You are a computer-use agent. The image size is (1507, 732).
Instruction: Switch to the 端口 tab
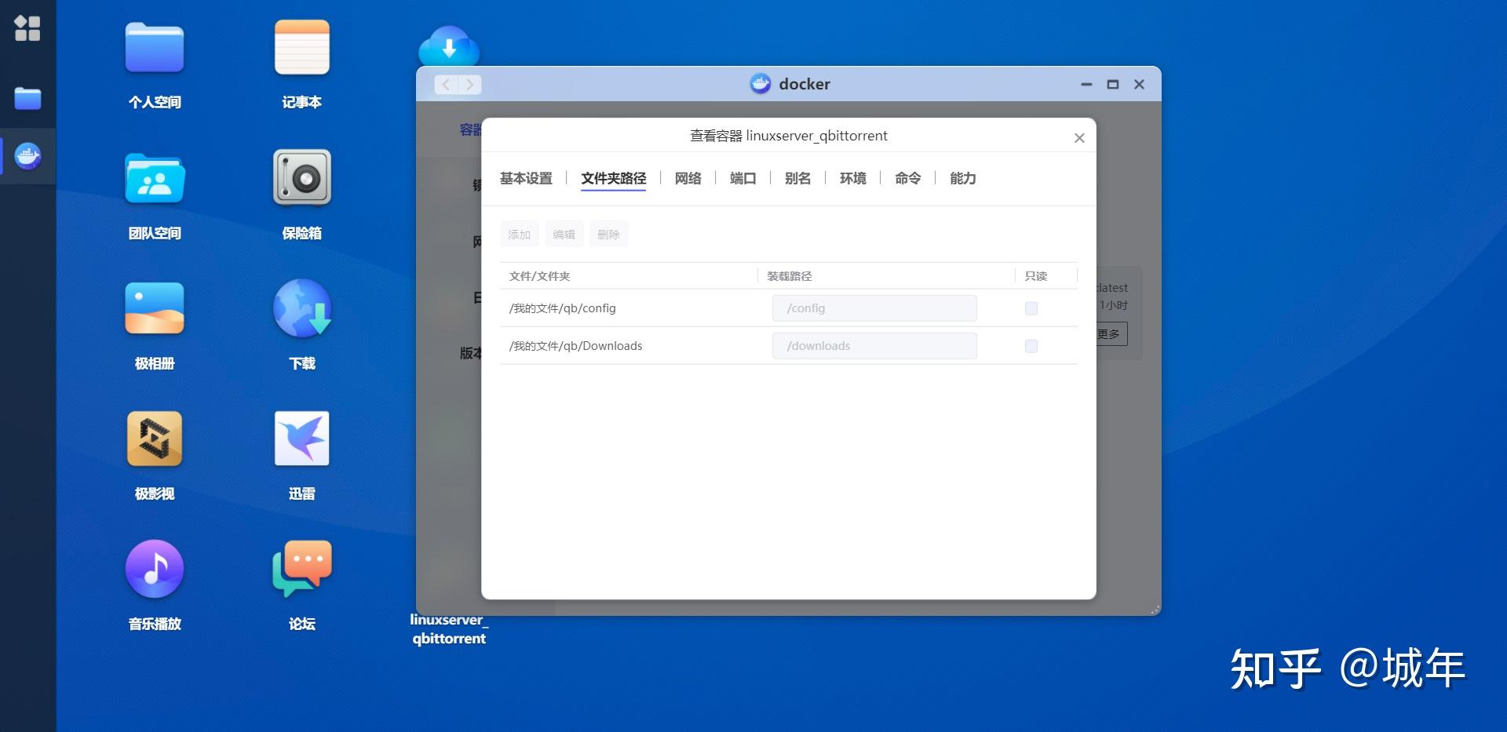click(743, 178)
